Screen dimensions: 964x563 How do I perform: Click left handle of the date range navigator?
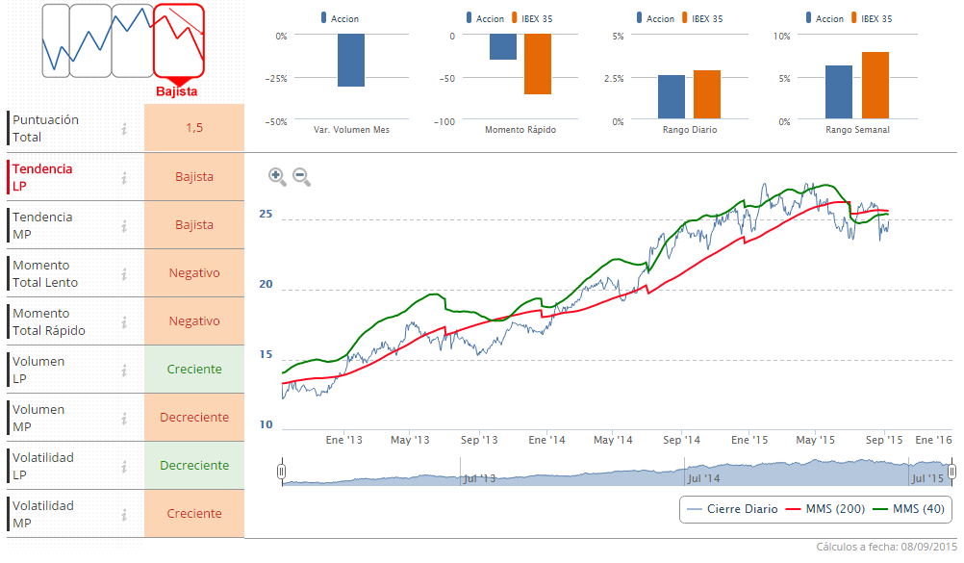click(282, 472)
